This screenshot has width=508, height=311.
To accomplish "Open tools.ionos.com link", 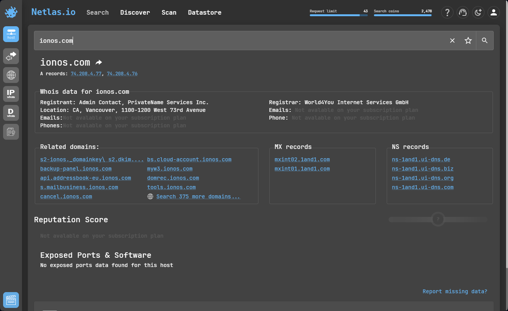I will coord(172,187).
